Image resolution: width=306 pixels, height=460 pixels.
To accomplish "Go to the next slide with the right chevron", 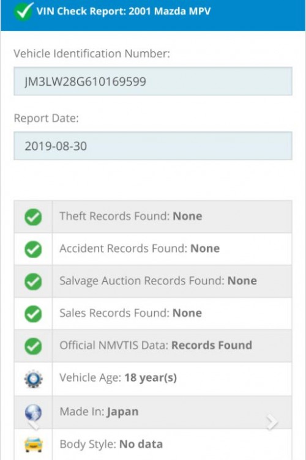I will pos(272,422).
